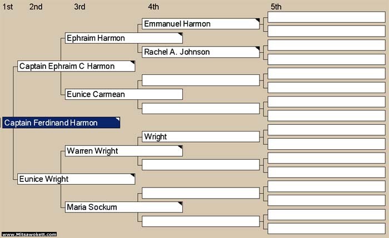Click the 4th generation column header
The height and width of the screenshot is (238, 389).
click(153, 7)
